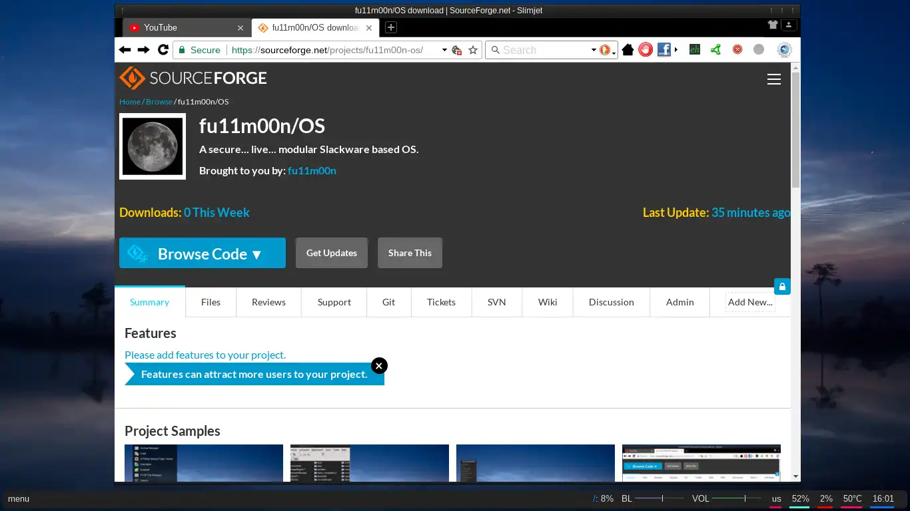This screenshot has width=910, height=511.
Task: Open the Discussion tab
Action: point(612,302)
